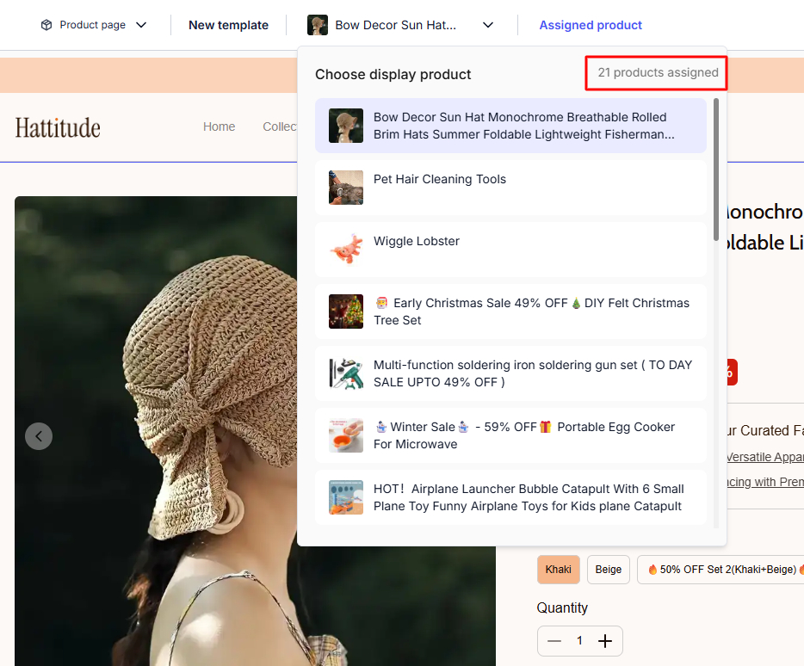Click the Airplane Launcher toy thumbnail

pyautogui.click(x=346, y=497)
